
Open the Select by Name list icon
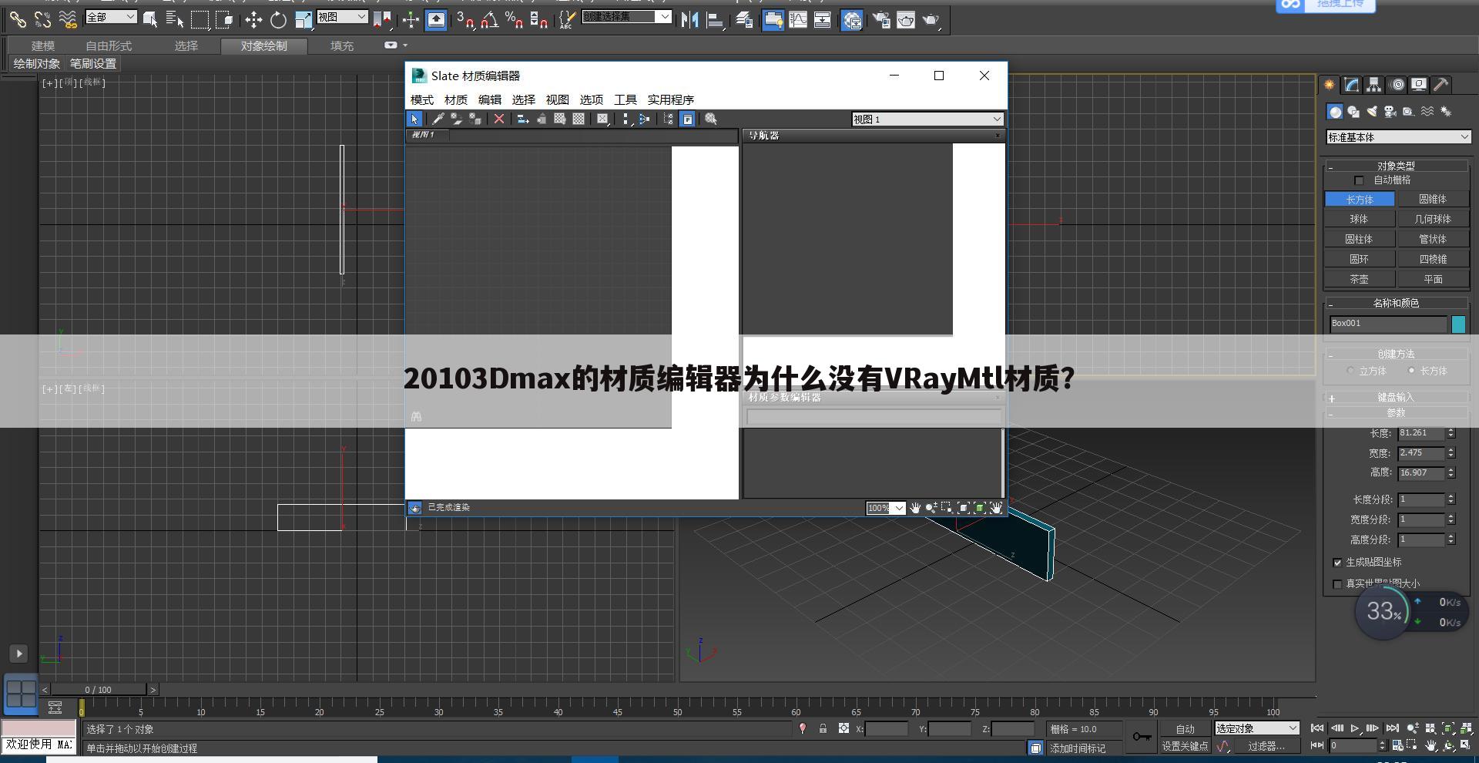click(175, 19)
